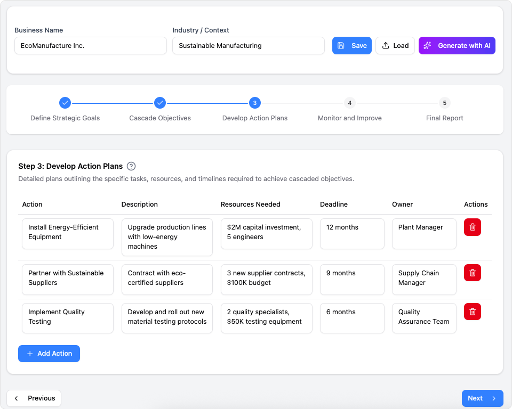Image resolution: width=512 pixels, height=409 pixels.
Task: Edit description Upgrade production lines field
Action: 167,237
